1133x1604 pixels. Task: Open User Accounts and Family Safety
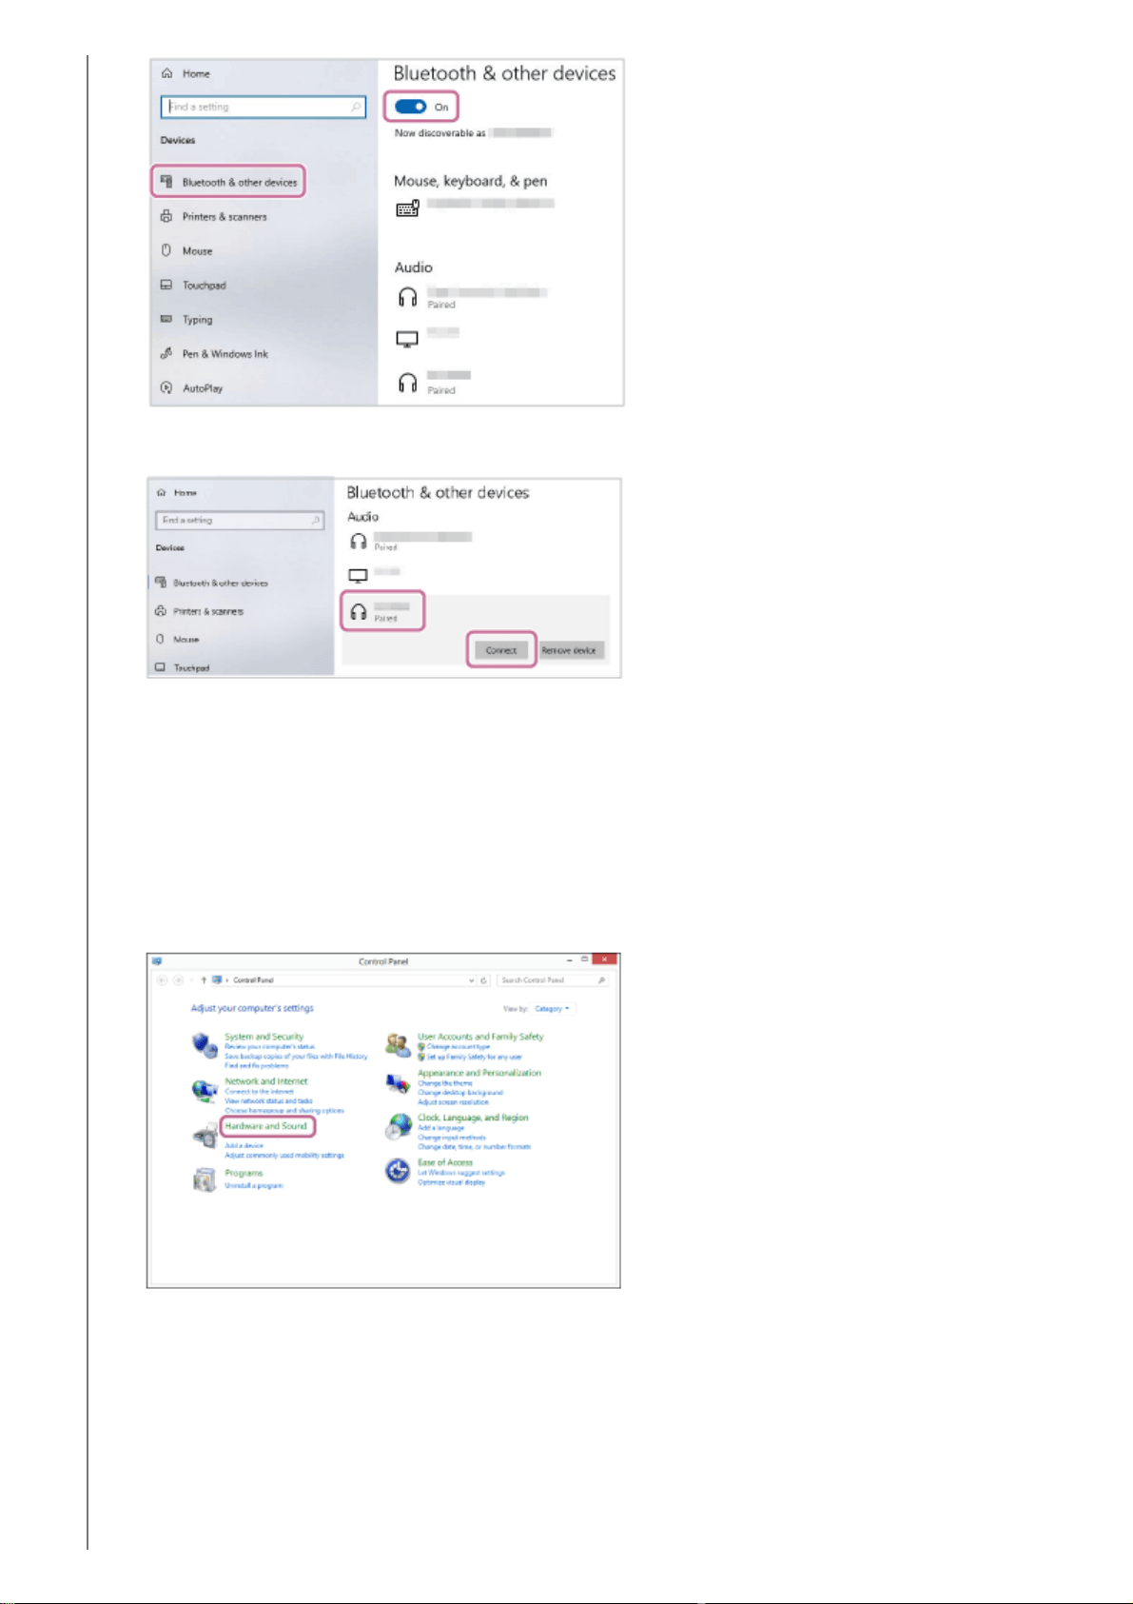coord(480,1037)
